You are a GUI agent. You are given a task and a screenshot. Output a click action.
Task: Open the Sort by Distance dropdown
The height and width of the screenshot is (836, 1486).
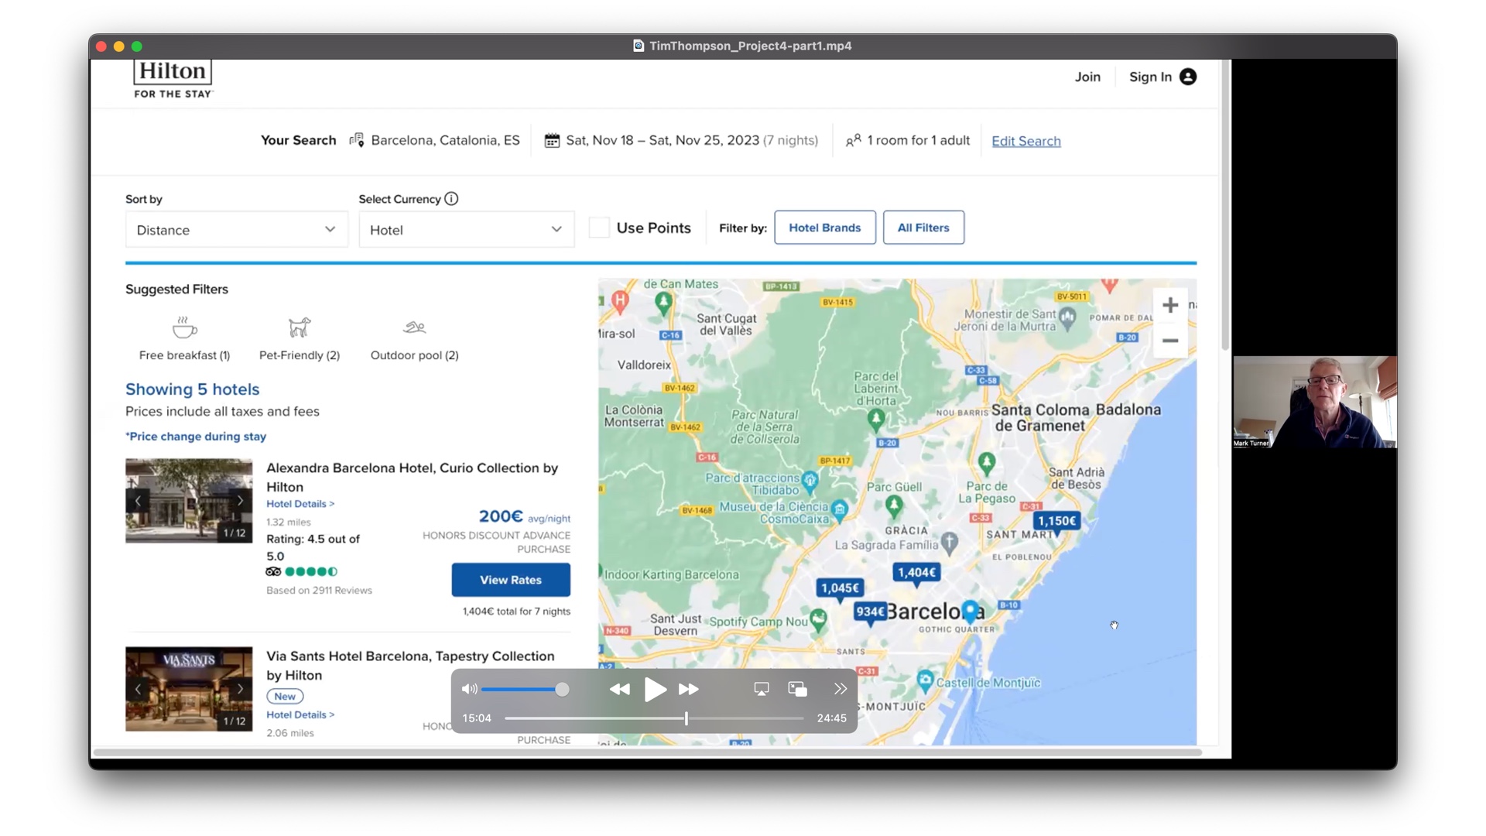tap(236, 230)
